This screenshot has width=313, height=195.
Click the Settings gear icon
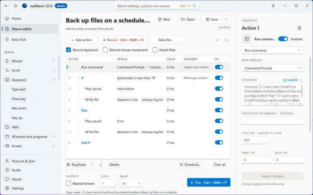tap(7, 188)
